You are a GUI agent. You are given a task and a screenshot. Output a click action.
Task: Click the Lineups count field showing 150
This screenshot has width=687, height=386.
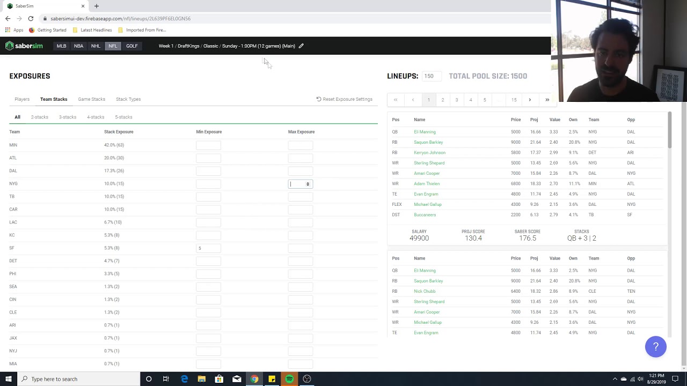tap(432, 76)
